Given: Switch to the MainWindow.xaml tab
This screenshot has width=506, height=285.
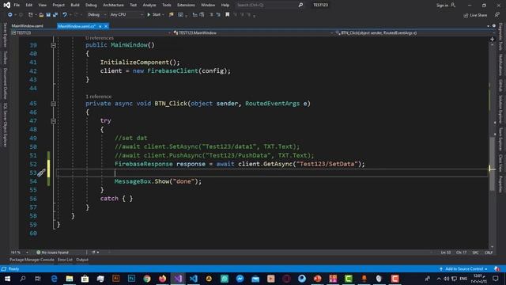Looking at the screenshot, I should (x=28, y=26).
